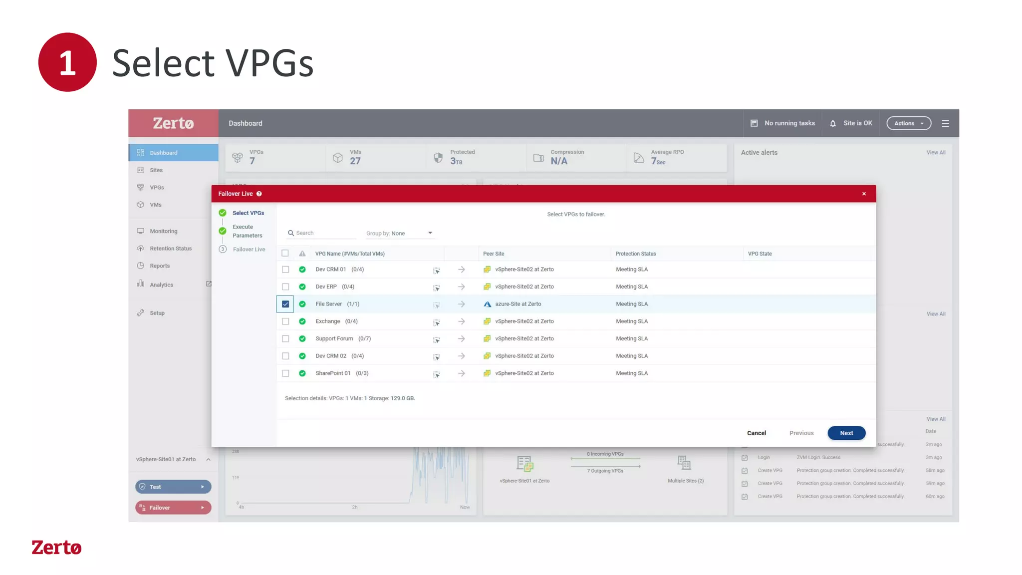The image size is (1022, 575).
Task: Uncheck the File Server VPG checkbox
Action: point(285,304)
